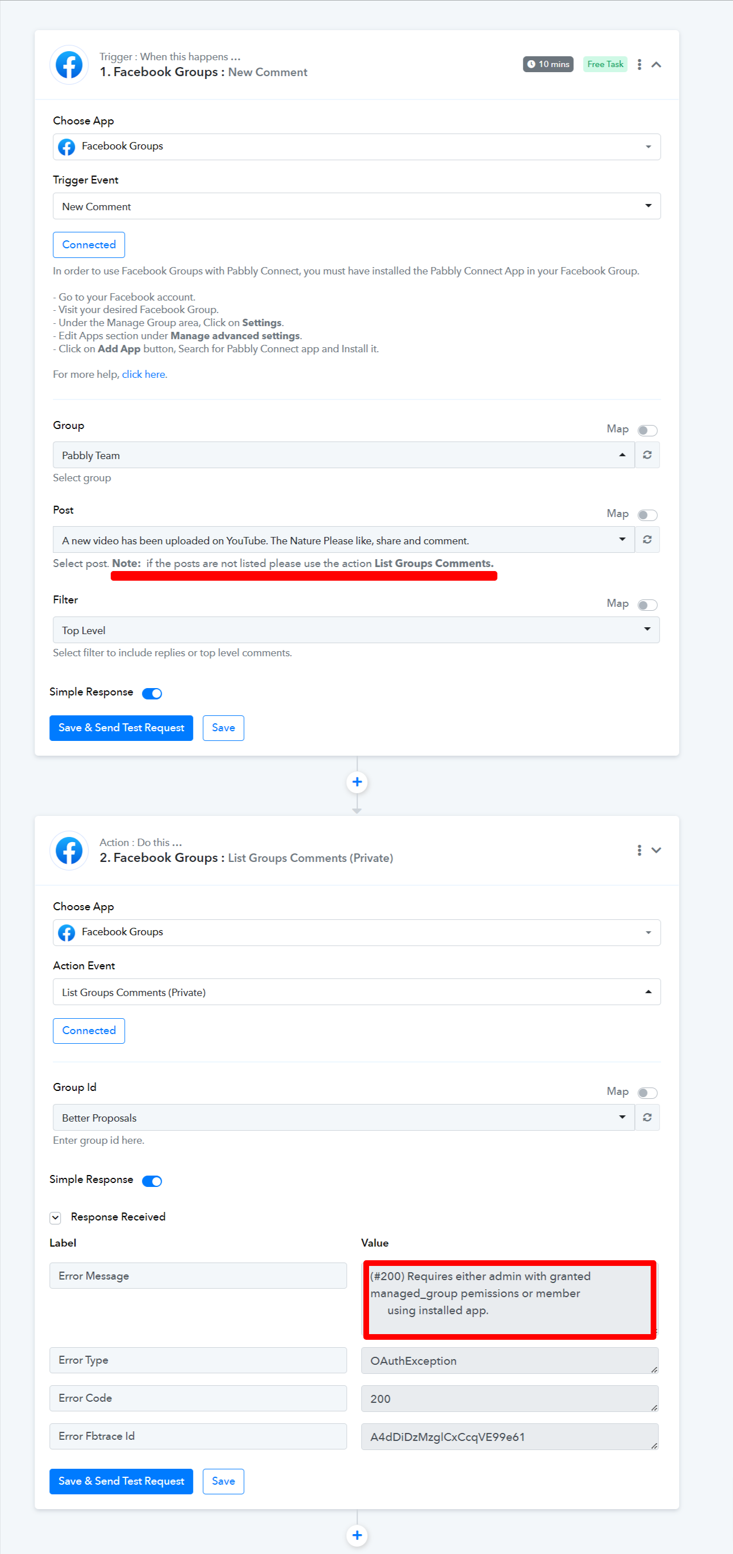733x1554 pixels.
Task: Collapse the action step using its header chevron
Action: point(656,850)
